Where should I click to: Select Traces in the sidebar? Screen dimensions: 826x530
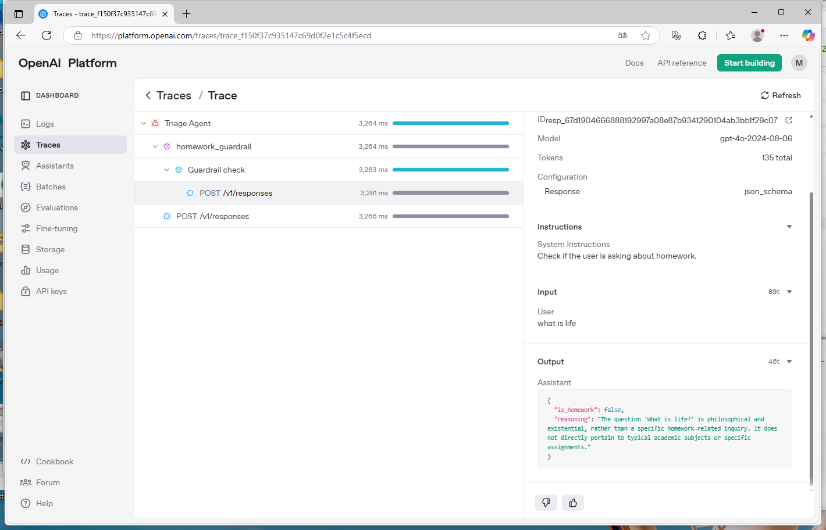[x=70, y=145]
